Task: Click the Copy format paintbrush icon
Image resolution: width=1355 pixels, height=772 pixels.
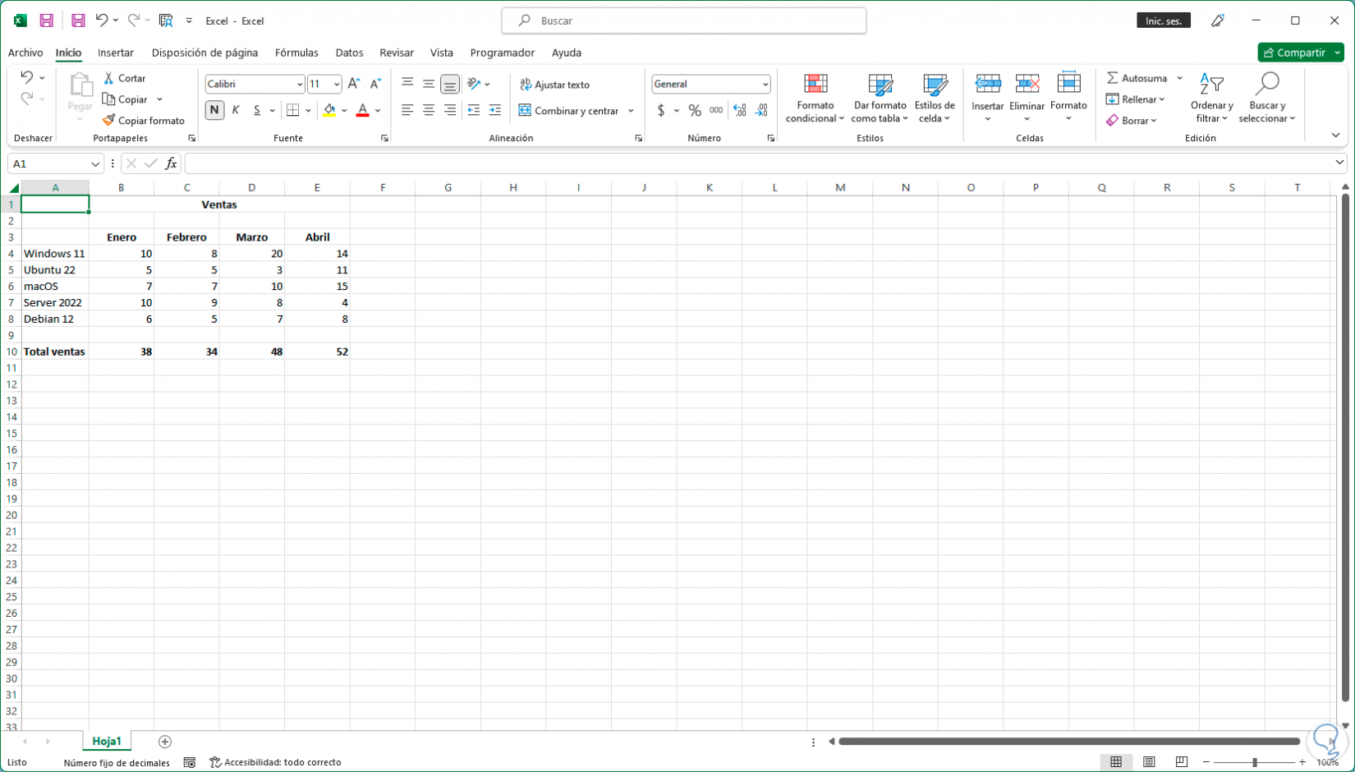Action: click(x=108, y=120)
